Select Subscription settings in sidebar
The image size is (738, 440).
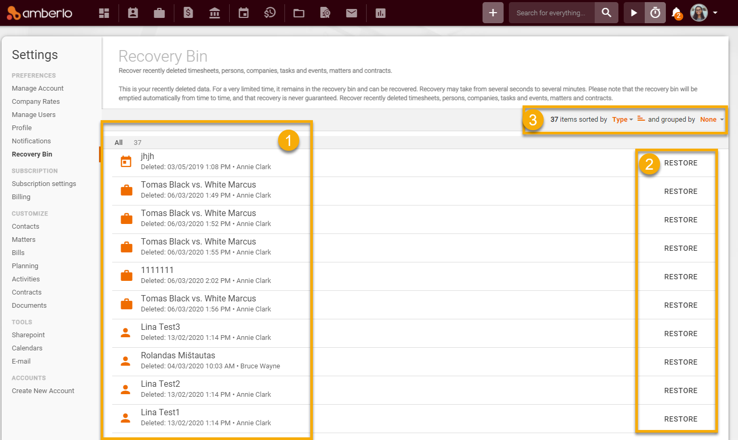tap(44, 184)
